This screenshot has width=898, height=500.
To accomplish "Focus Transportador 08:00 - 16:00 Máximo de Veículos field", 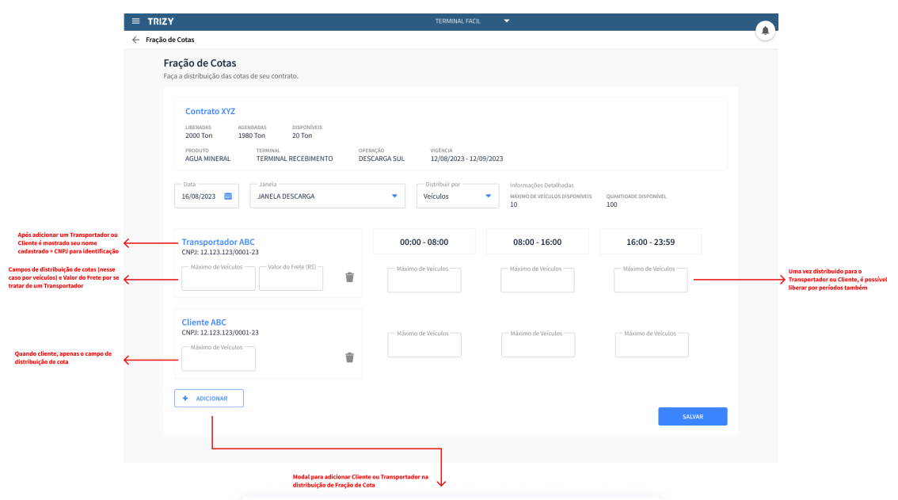I will coord(538,281).
